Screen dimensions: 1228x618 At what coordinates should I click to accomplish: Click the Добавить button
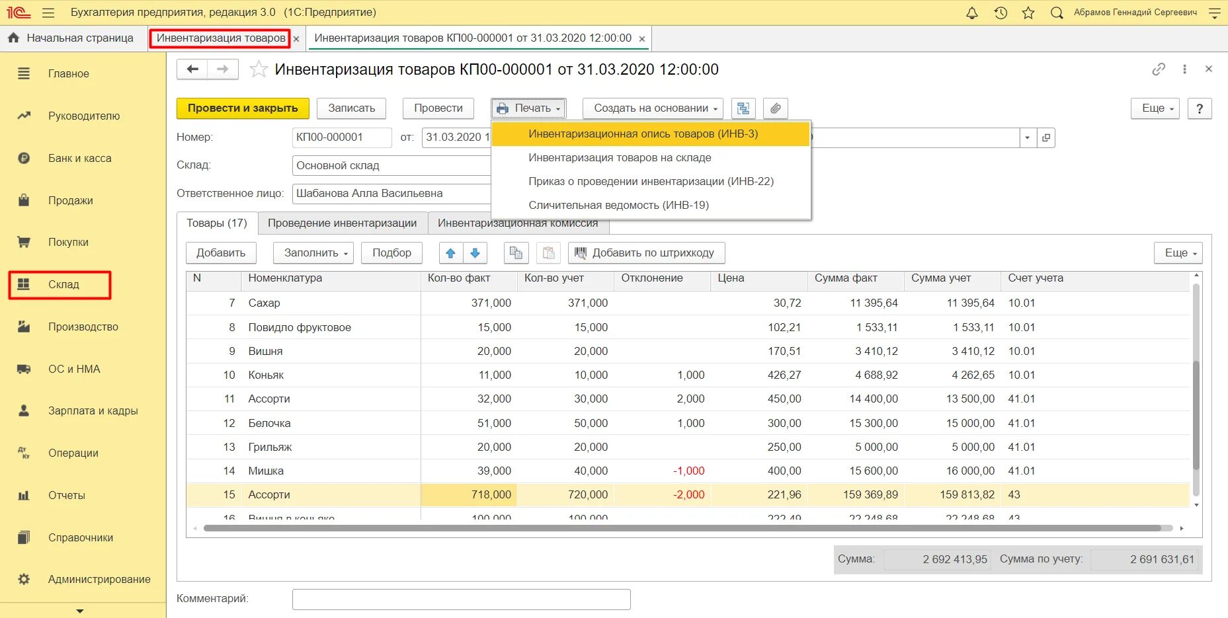[x=221, y=253]
